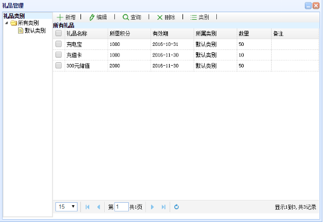Click the 2016-10-31 expiry date cell
Screen dimensions: 323x222
click(172, 44)
